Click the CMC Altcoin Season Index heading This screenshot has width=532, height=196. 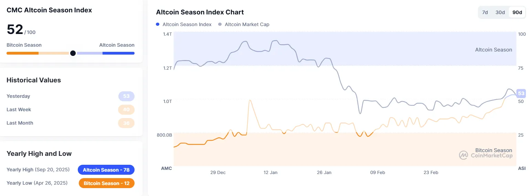click(x=49, y=10)
